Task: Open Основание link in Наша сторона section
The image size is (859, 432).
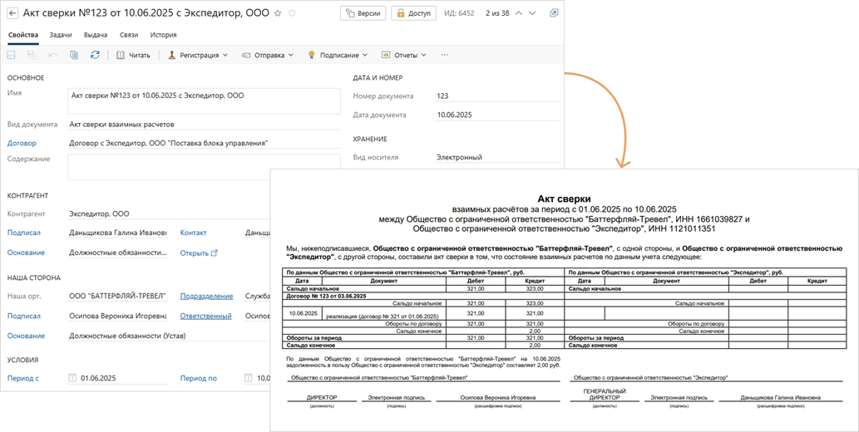Action: [x=26, y=336]
